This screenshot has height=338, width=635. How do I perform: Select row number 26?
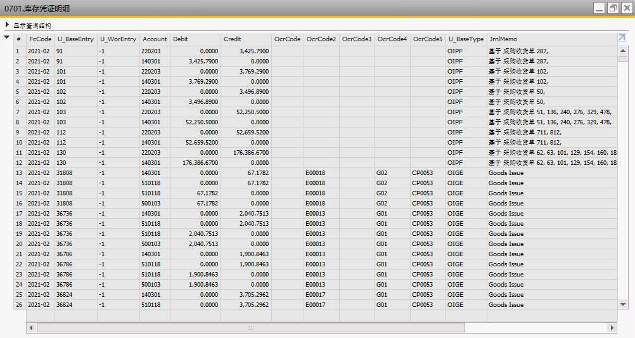pos(19,305)
